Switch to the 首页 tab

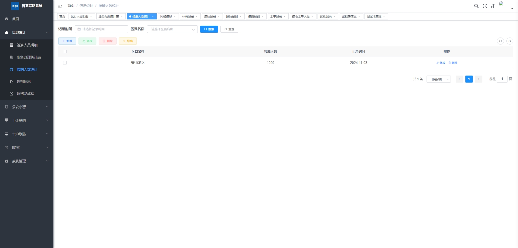[x=62, y=16]
